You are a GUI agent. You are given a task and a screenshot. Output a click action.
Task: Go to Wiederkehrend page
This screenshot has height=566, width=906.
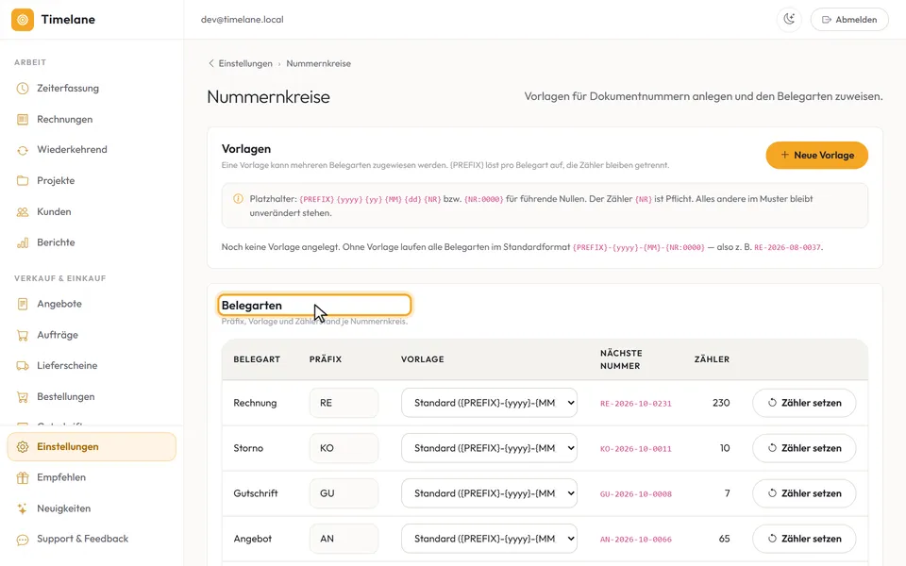pyautogui.click(x=92, y=150)
